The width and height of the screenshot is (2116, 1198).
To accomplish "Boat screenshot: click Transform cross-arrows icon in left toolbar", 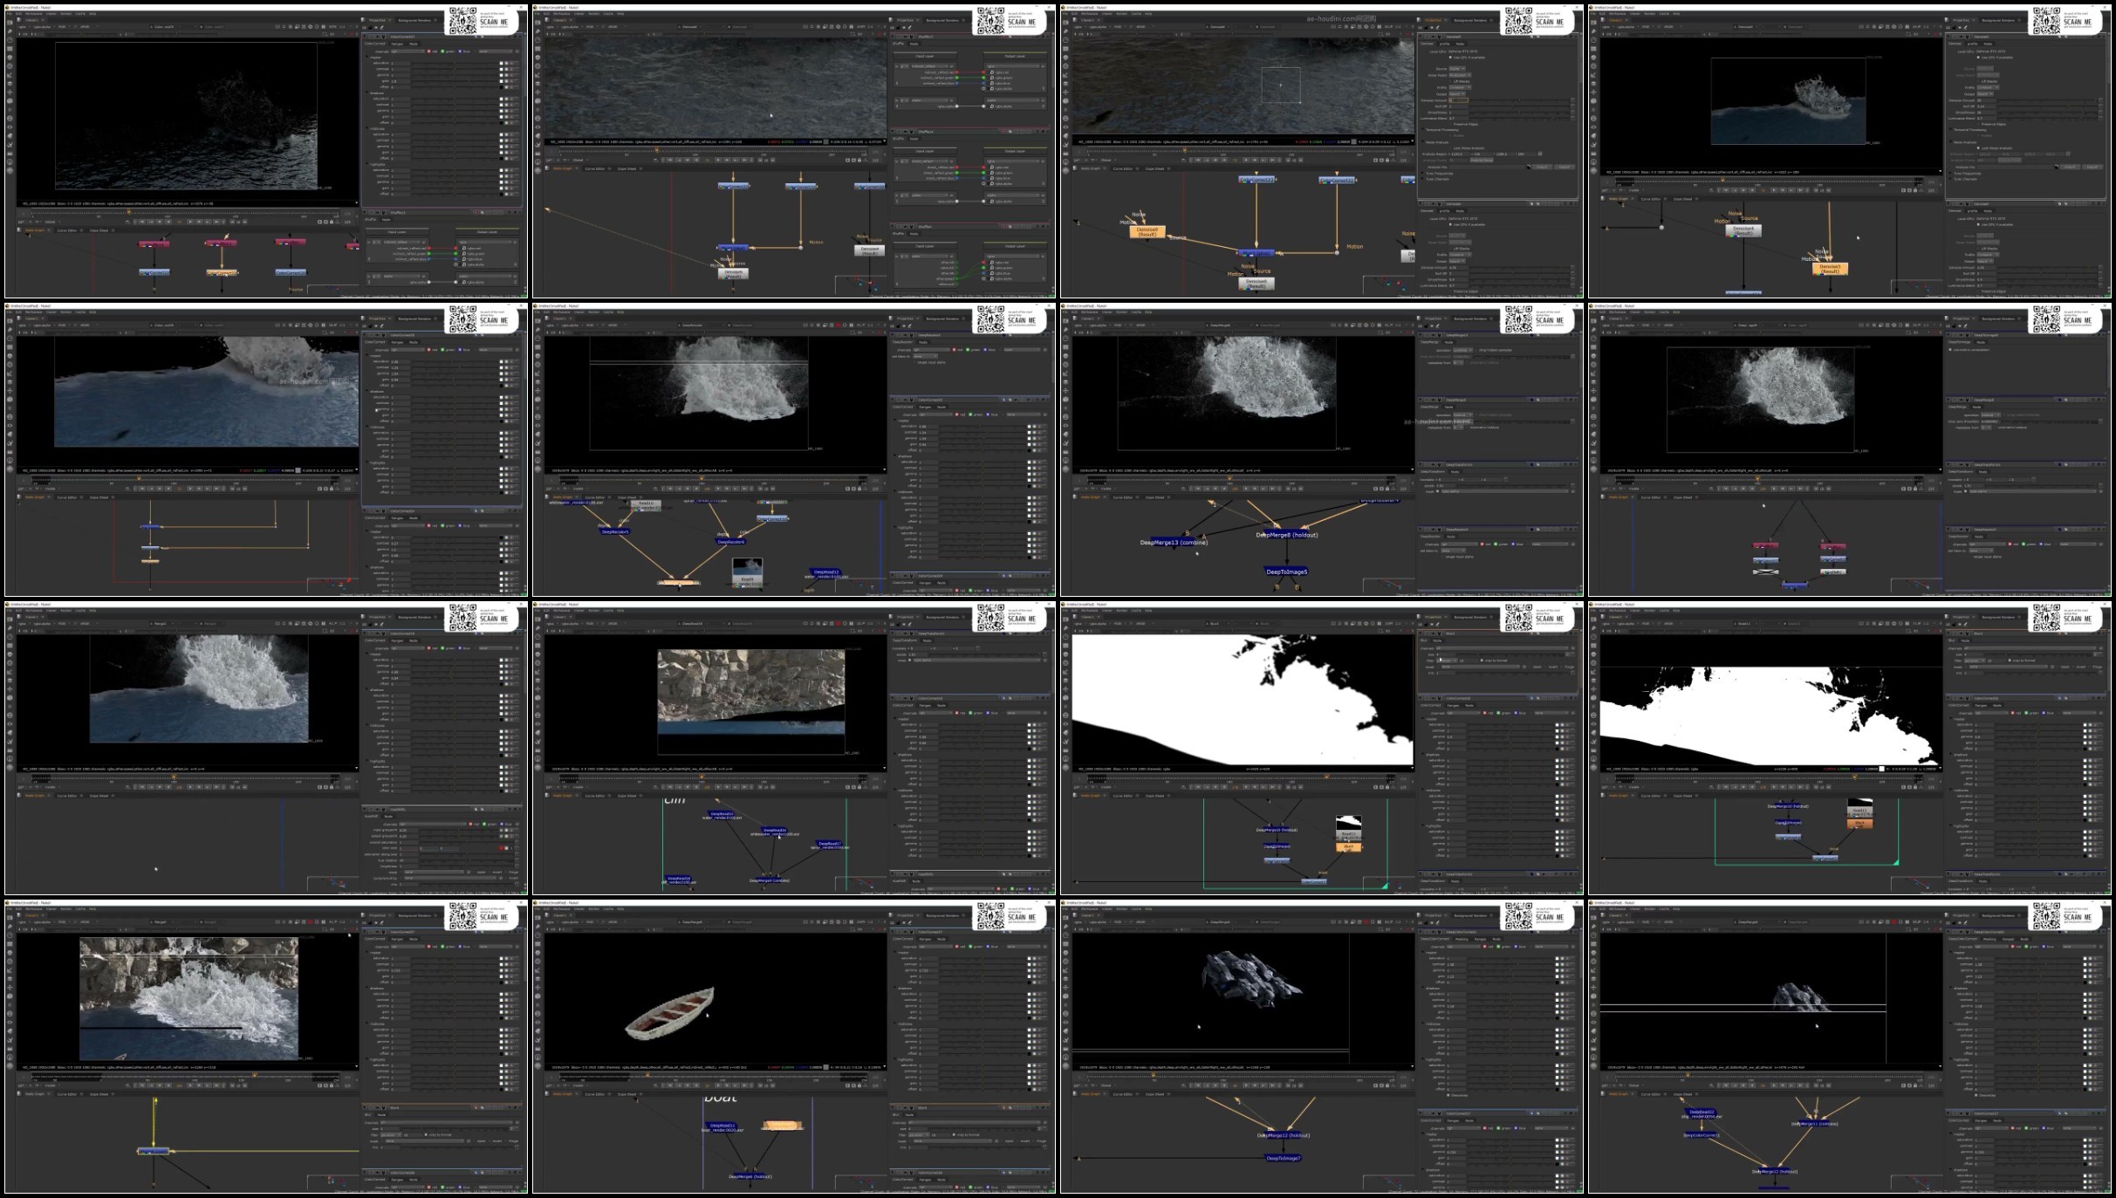I will click(x=538, y=986).
